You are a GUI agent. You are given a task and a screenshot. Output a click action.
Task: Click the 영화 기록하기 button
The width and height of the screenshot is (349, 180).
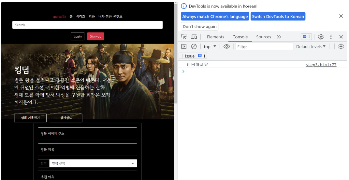[x=31, y=118]
